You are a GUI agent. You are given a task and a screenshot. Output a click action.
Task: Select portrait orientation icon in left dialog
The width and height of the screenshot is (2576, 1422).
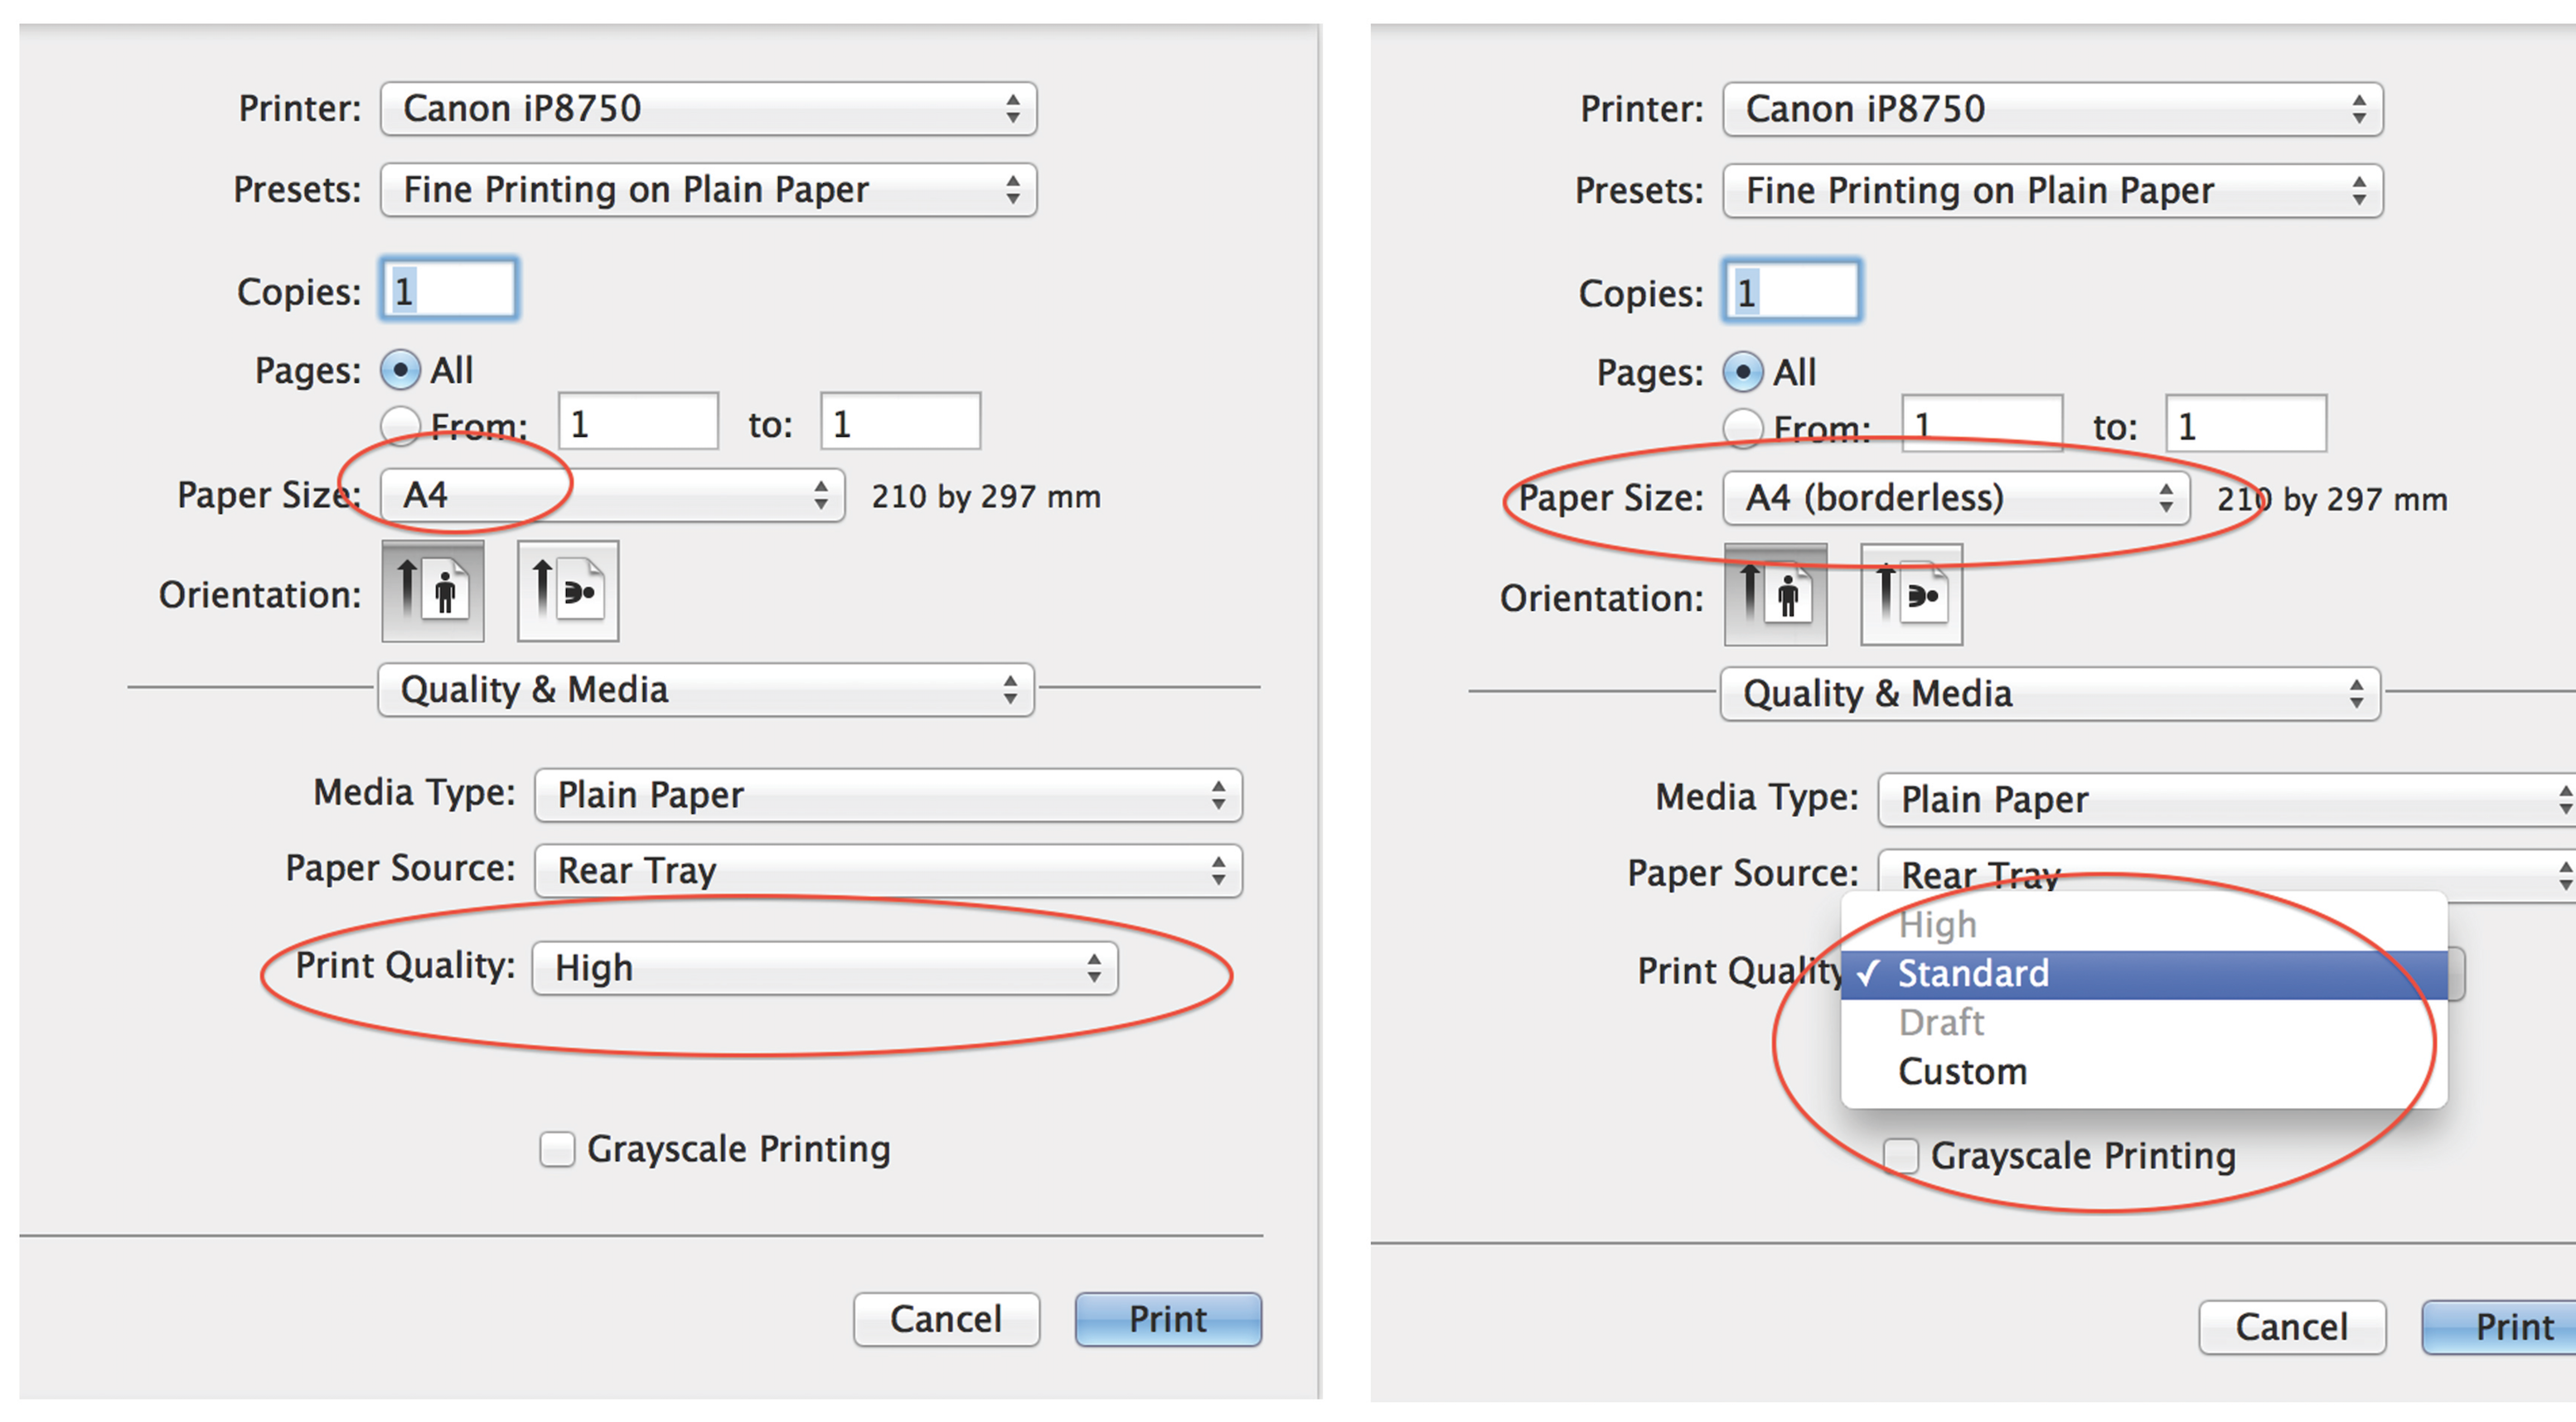[432, 591]
